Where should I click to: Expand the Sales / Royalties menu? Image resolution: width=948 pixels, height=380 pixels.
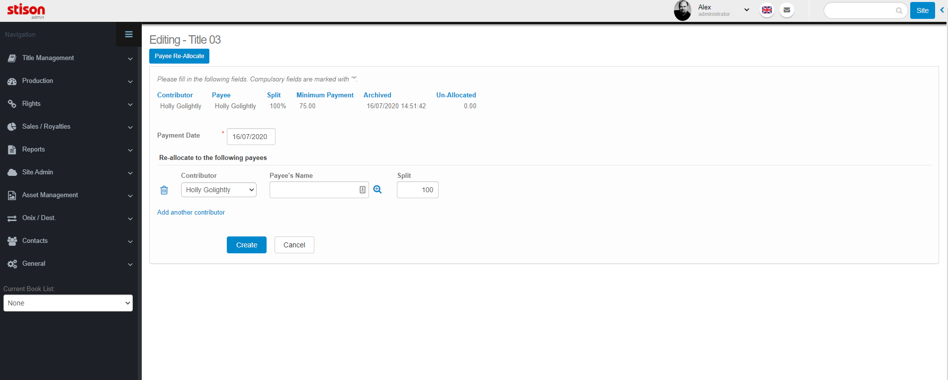tap(68, 127)
